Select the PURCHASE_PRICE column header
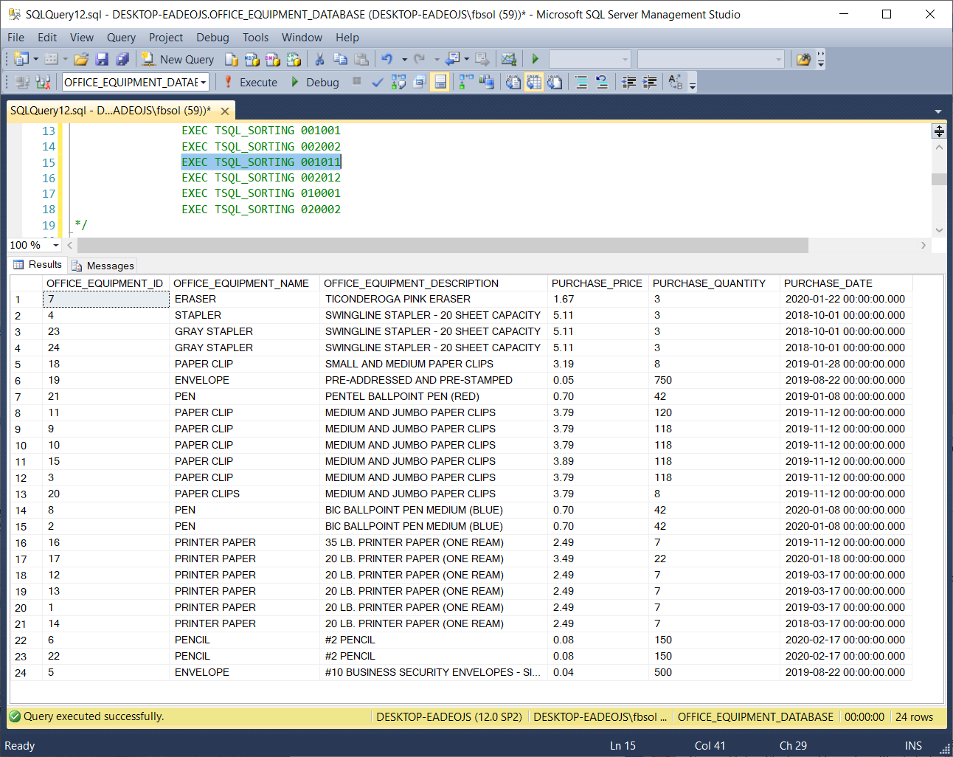The width and height of the screenshot is (953, 757). pos(597,283)
